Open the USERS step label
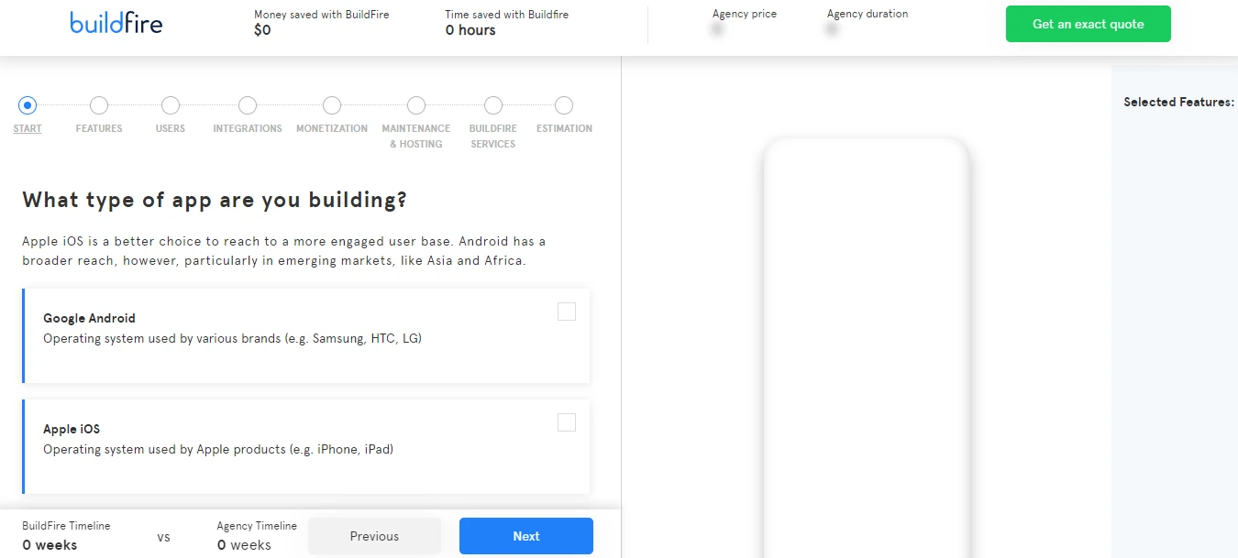The width and height of the screenshot is (1238, 558). [x=171, y=128]
